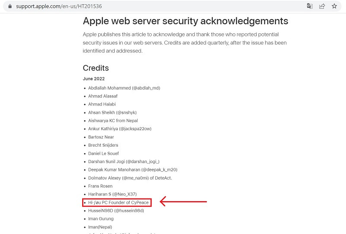Click the Ankur Kathiriya credit line
This screenshot has width=346, height=234.
[119, 129]
